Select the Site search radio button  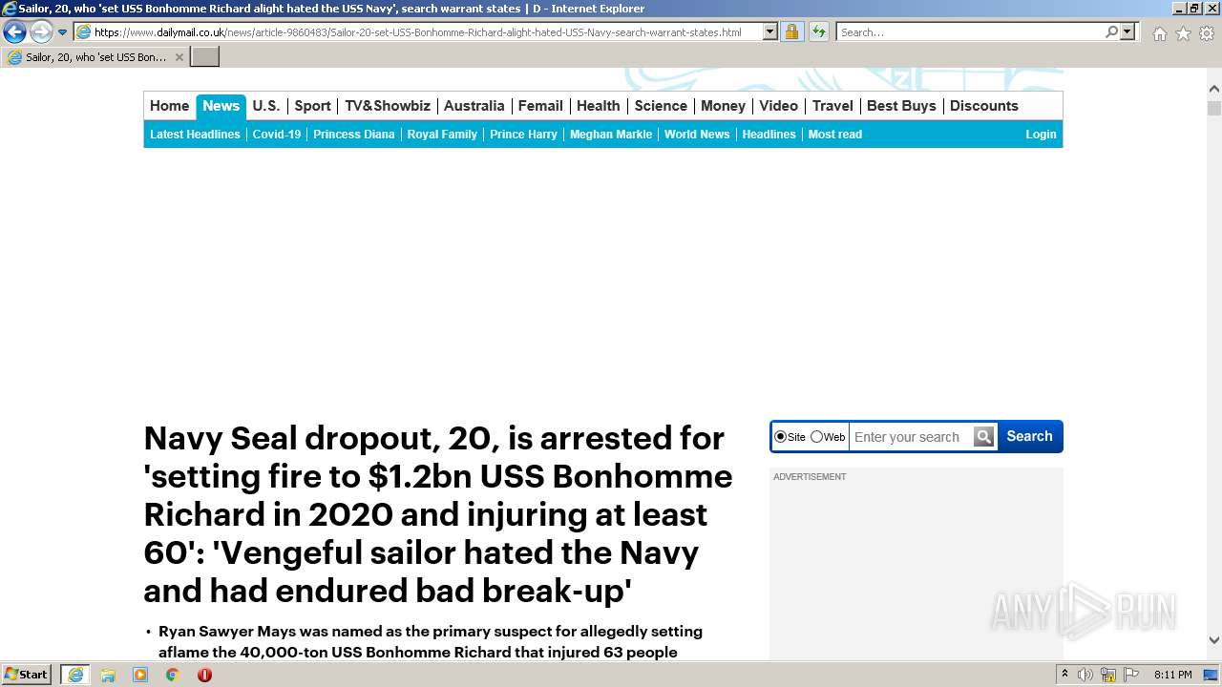781,437
